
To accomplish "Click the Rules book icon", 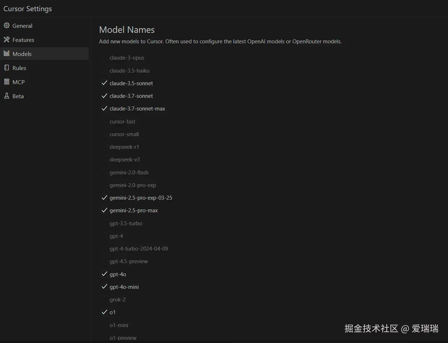I will click(x=6, y=68).
